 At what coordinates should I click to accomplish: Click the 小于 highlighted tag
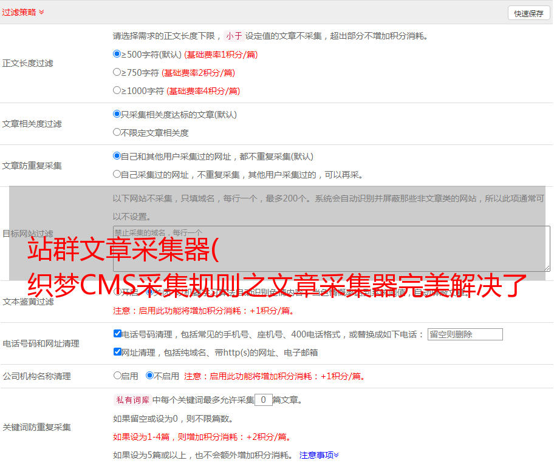[x=234, y=36]
